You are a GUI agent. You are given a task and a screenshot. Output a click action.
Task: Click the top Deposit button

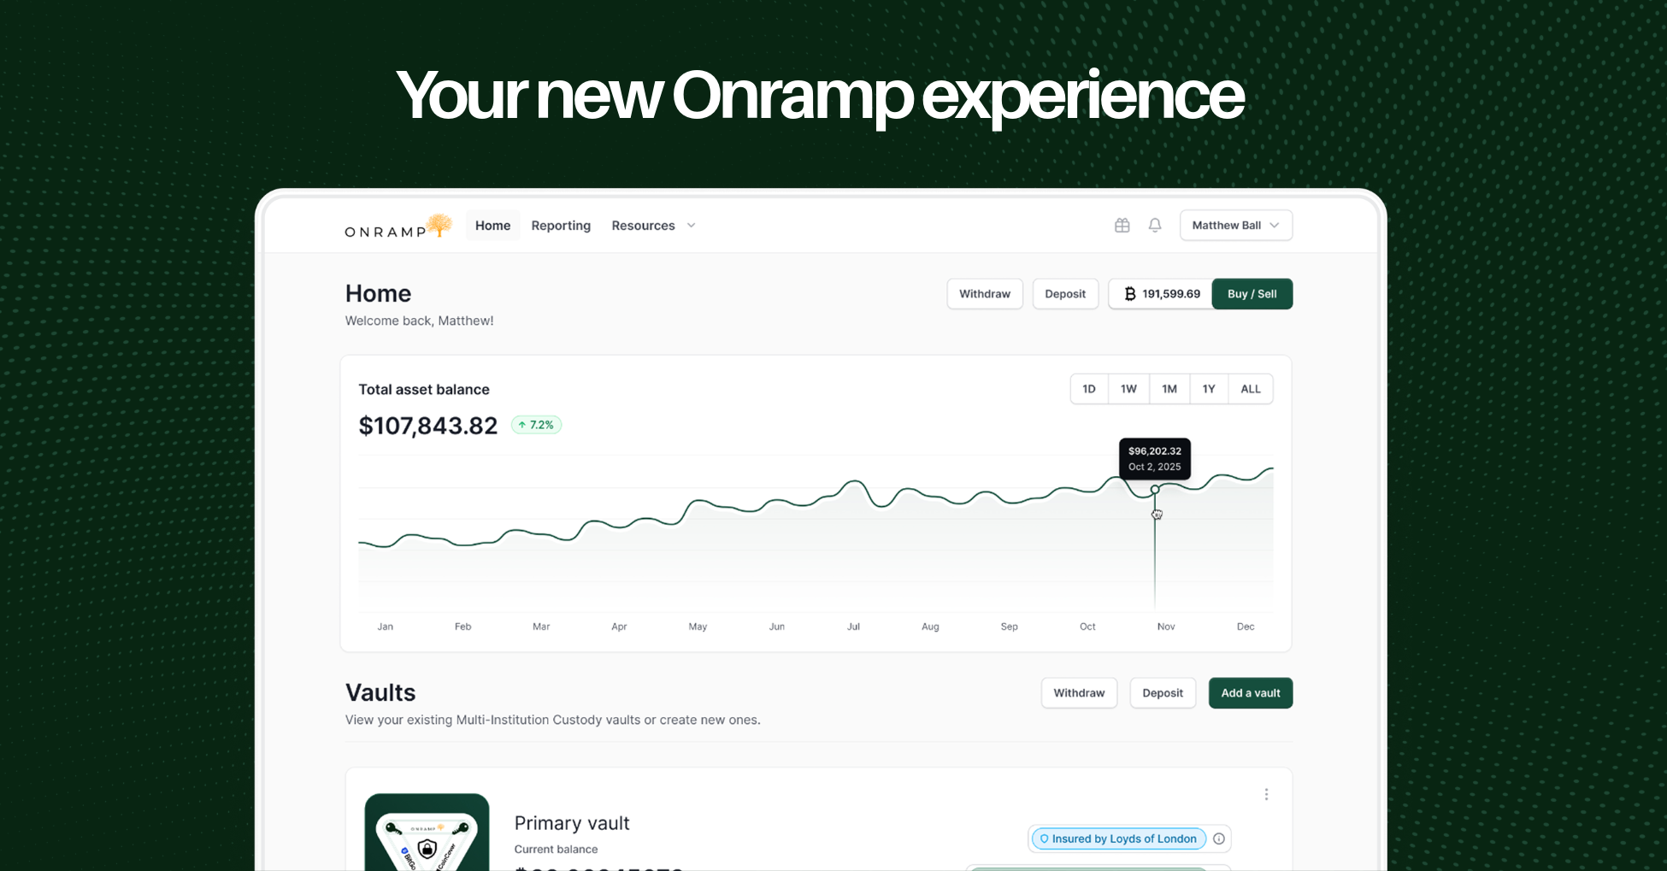[x=1065, y=294]
